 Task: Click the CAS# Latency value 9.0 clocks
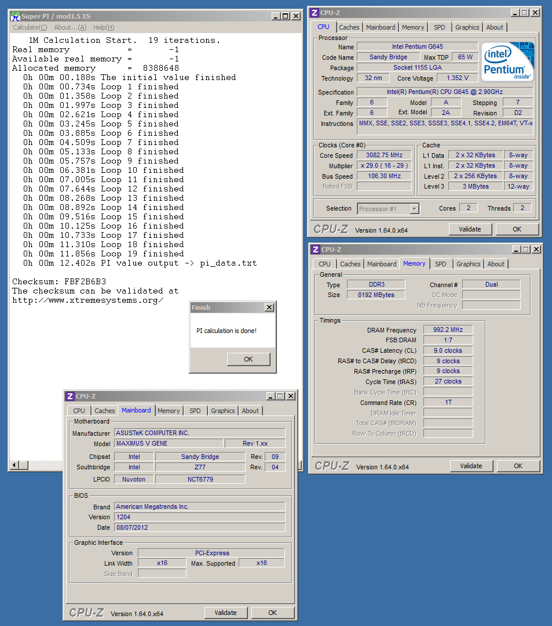(448, 350)
